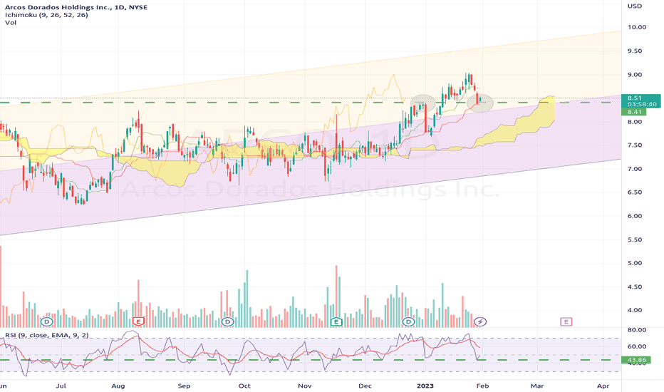
Task: Click the dividend D marker in late September
Action: point(228,322)
